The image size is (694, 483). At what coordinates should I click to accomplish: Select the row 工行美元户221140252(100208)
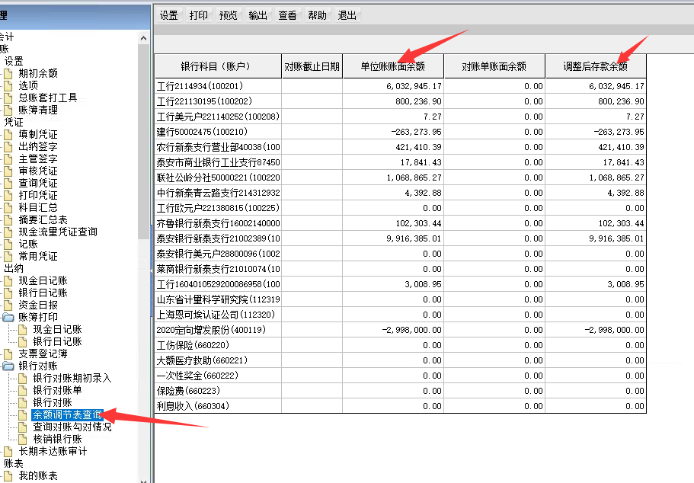click(401, 117)
